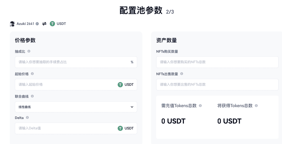Viewport: 282px width, 144px height.
Task: Focus the NFTs购买数量 input field
Action: pos(217,62)
